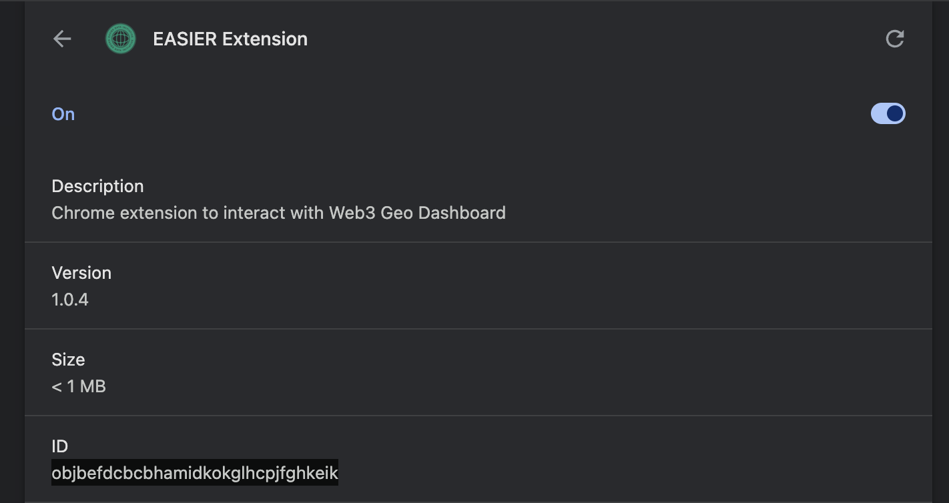Click the highlighted extension ID string
949x503 pixels.
[x=195, y=473]
